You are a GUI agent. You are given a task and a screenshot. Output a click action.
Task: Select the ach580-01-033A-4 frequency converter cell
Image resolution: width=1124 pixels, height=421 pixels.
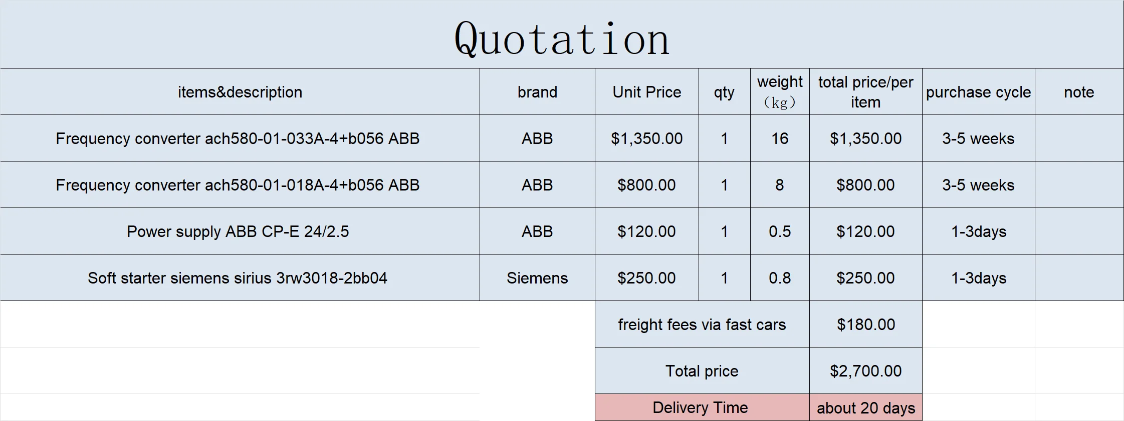tap(240, 138)
